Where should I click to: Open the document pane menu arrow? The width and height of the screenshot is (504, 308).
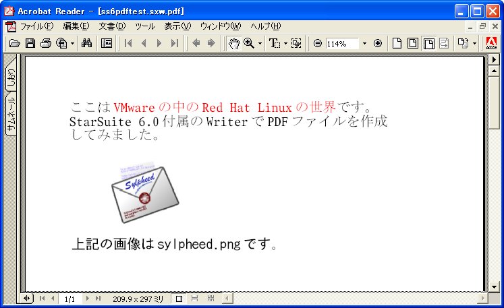pos(494,60)
